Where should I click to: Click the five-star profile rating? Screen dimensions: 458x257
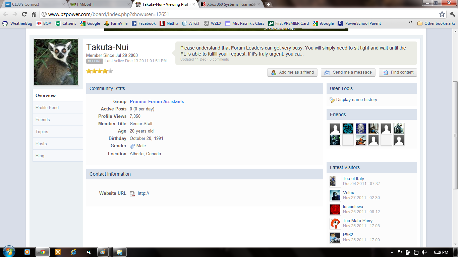(100, 71)
